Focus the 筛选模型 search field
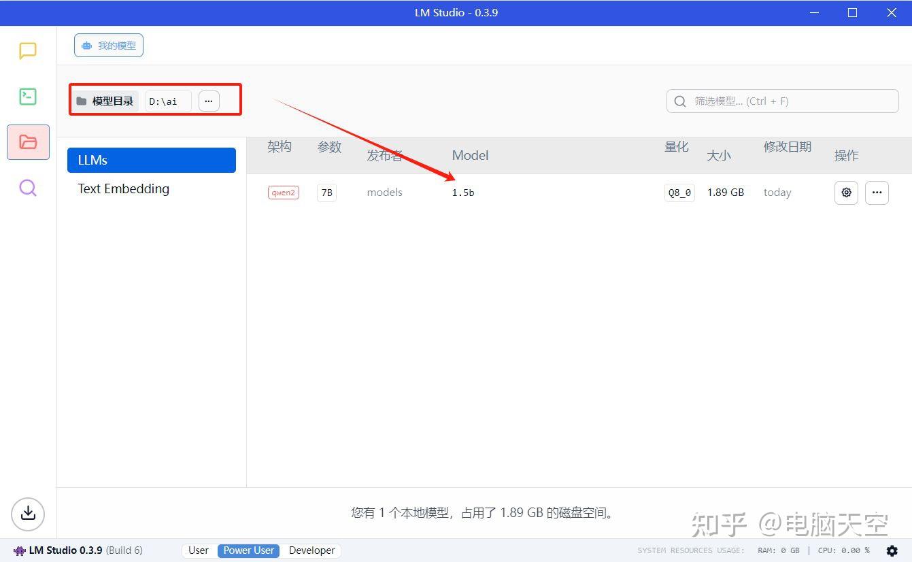Screen dimensions: 912x562 [783, 101]
